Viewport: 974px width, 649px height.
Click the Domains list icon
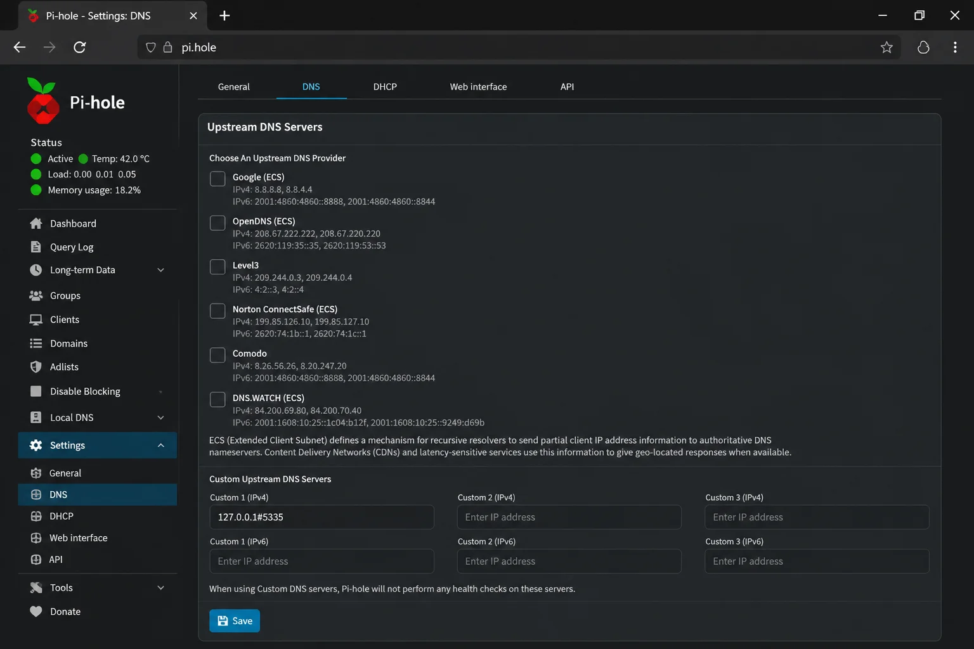point(36,343)
